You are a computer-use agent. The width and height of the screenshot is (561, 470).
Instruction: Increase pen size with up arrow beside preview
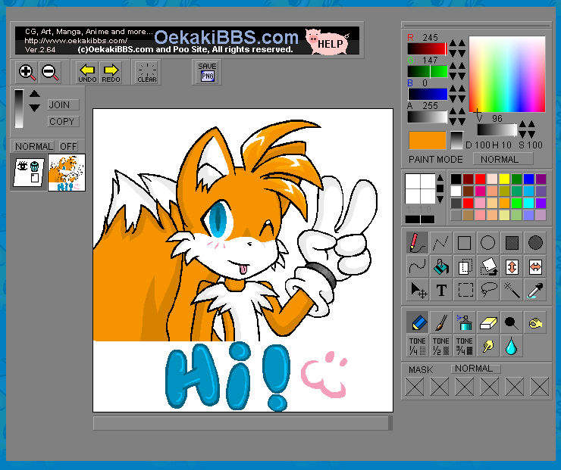pos(440,178)
